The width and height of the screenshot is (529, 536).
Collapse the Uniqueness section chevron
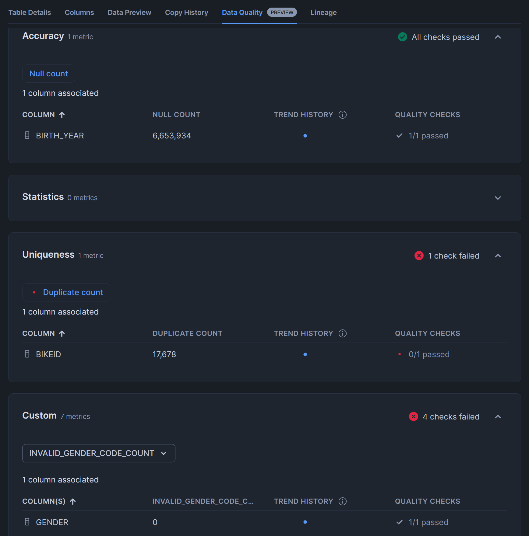coord(498,256)
